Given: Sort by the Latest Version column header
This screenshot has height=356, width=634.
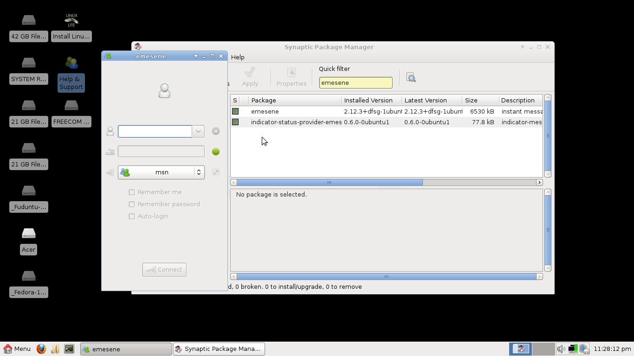Looking at the screenshot, I should 432,100.
